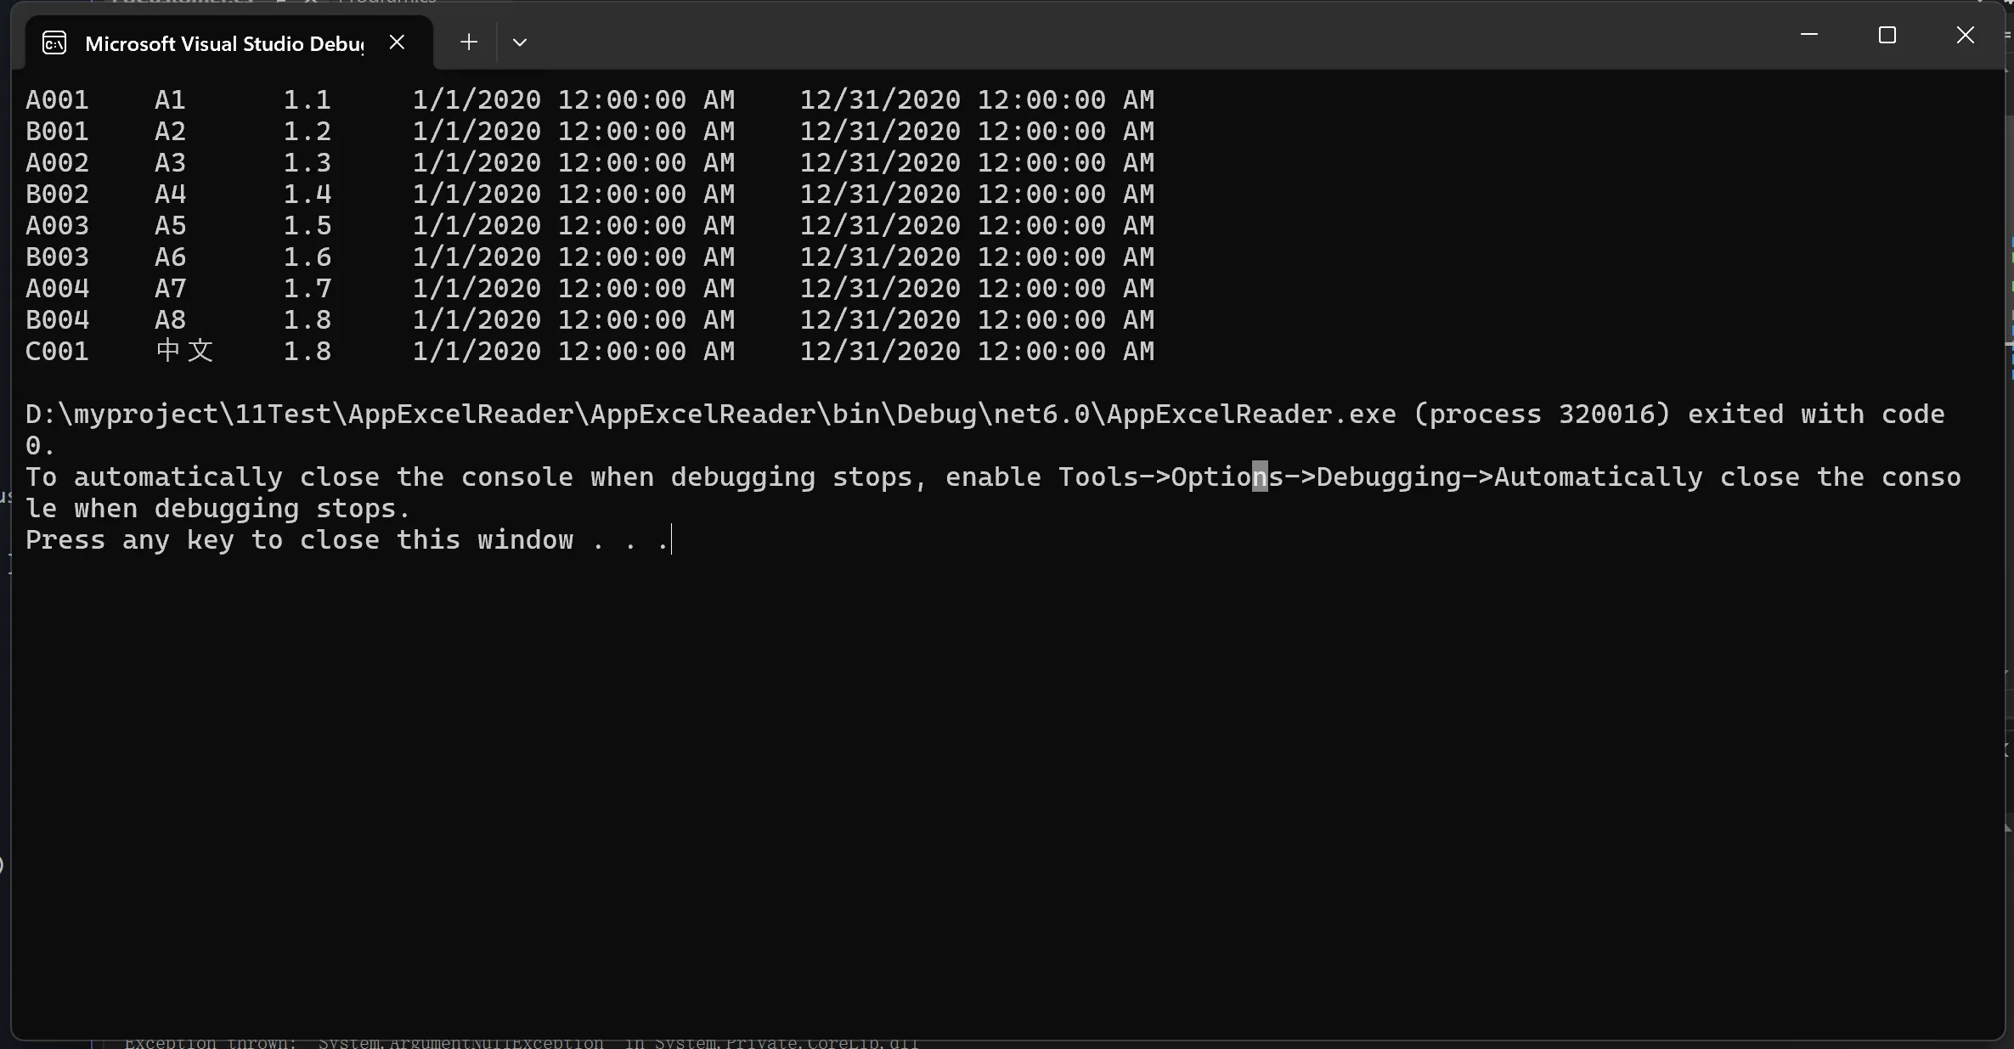The image size is (2014, 1049).
Task: Click the 12/31/2020 date in the first row
Action: (x=879, y=100)
